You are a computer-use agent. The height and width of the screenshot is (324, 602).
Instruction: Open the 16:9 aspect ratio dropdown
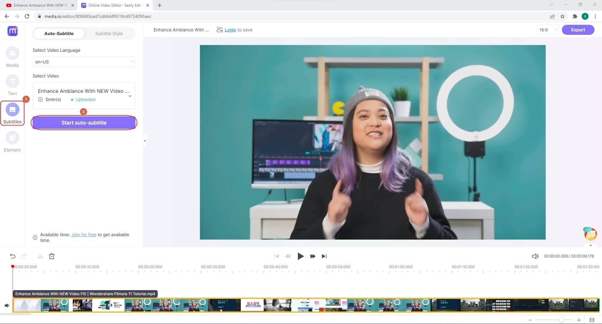click(547, 30)
